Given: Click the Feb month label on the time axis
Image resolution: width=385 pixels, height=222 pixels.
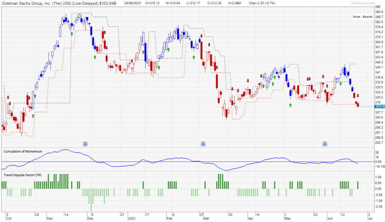Looking at the screenshot, I should pyautogui.click(x=169, y=218).
